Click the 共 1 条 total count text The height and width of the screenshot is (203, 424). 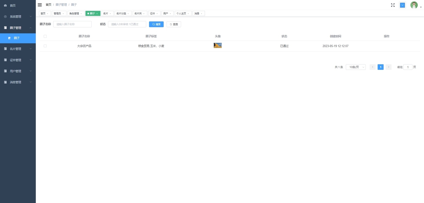pyautogui.click(x=339, y=67)
